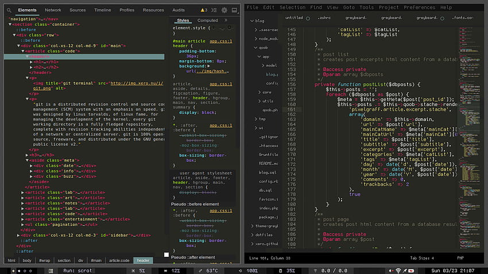Screen dimensions: 488x274
Task: Expand the node_modules folder
Action: tap(256, 39)
